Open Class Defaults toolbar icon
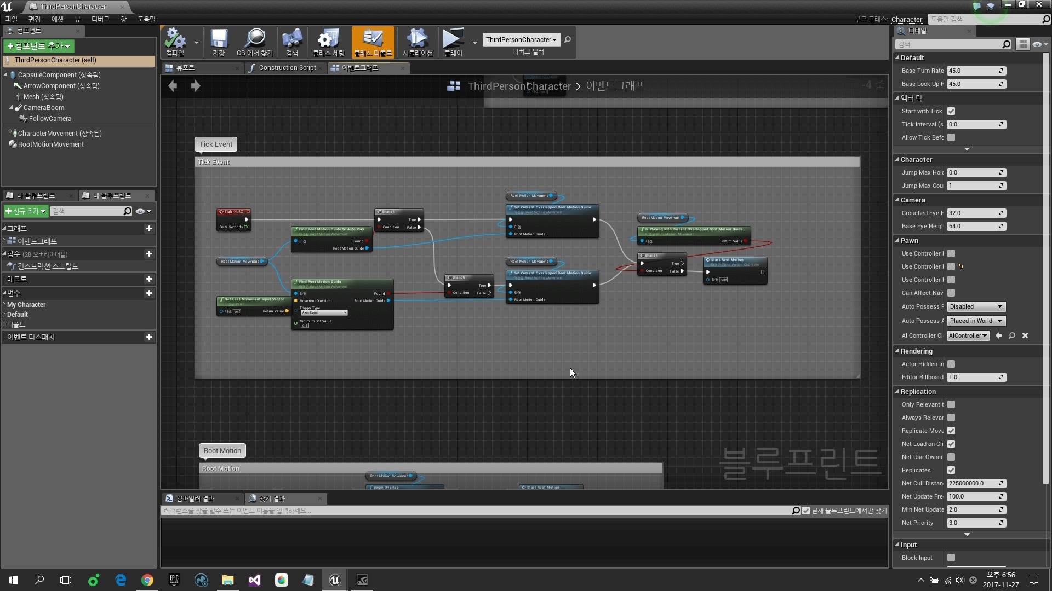The width and height of the screenshot is (1052, 591). click(373, 39)
